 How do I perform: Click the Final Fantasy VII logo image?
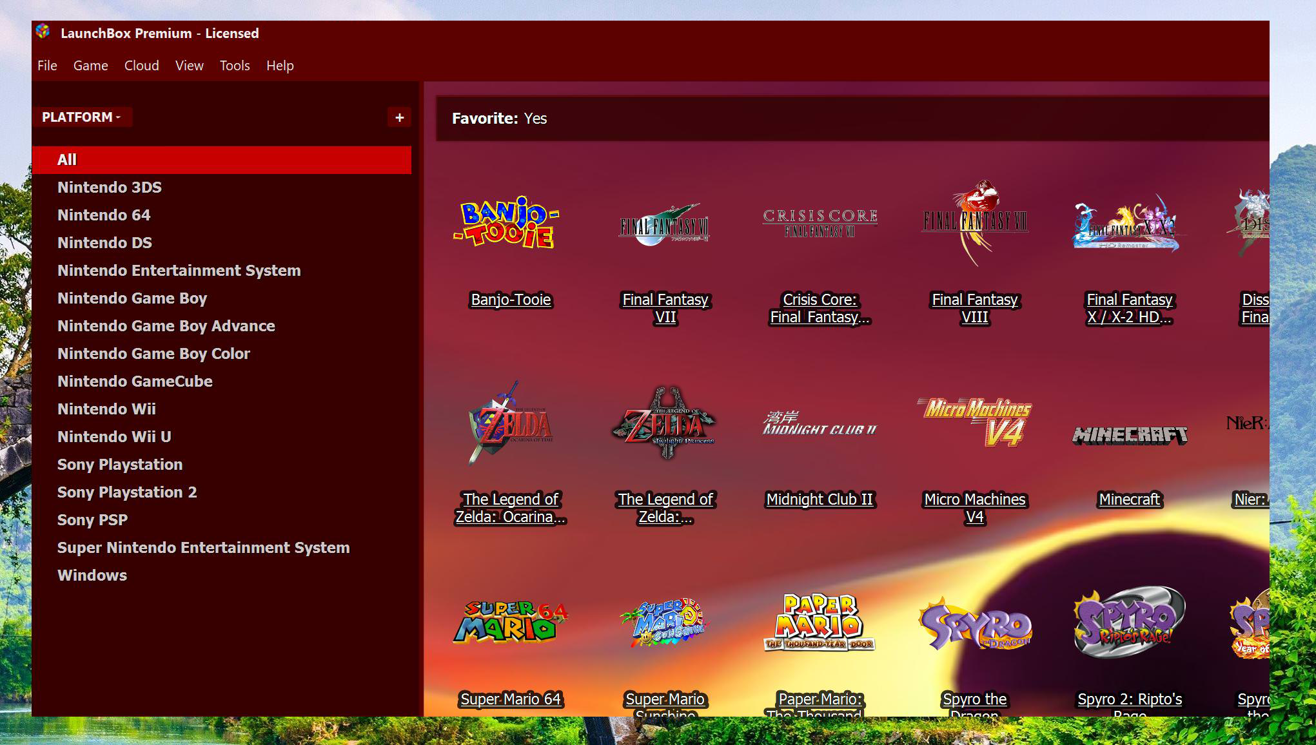tap(665, 226)
